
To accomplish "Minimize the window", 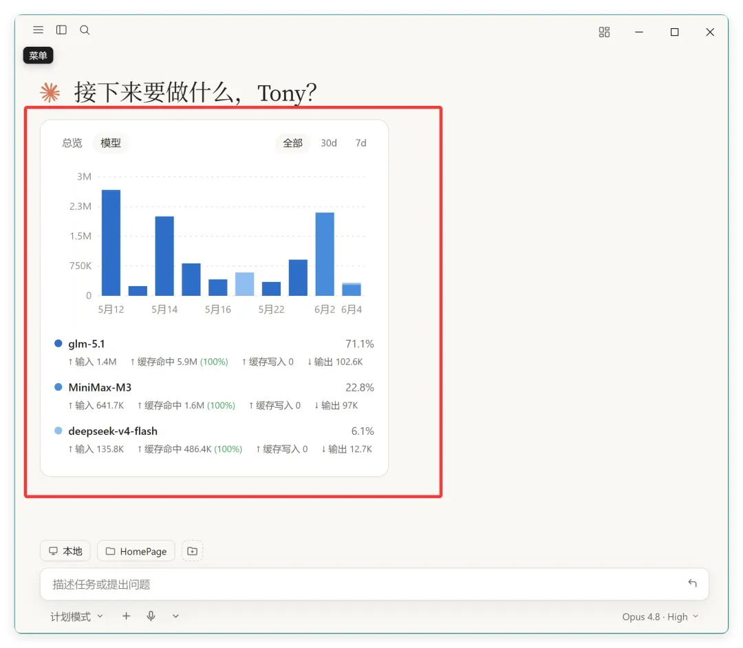I will point(639,32).
